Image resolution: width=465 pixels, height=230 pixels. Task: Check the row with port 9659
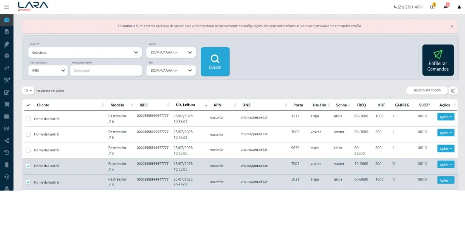tap(28, 150)
